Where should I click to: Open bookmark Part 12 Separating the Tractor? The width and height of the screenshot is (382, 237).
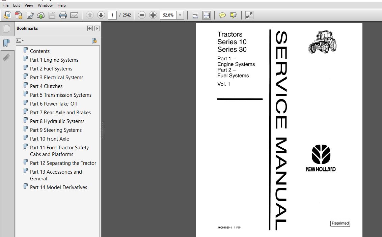[x=63, y=163]
